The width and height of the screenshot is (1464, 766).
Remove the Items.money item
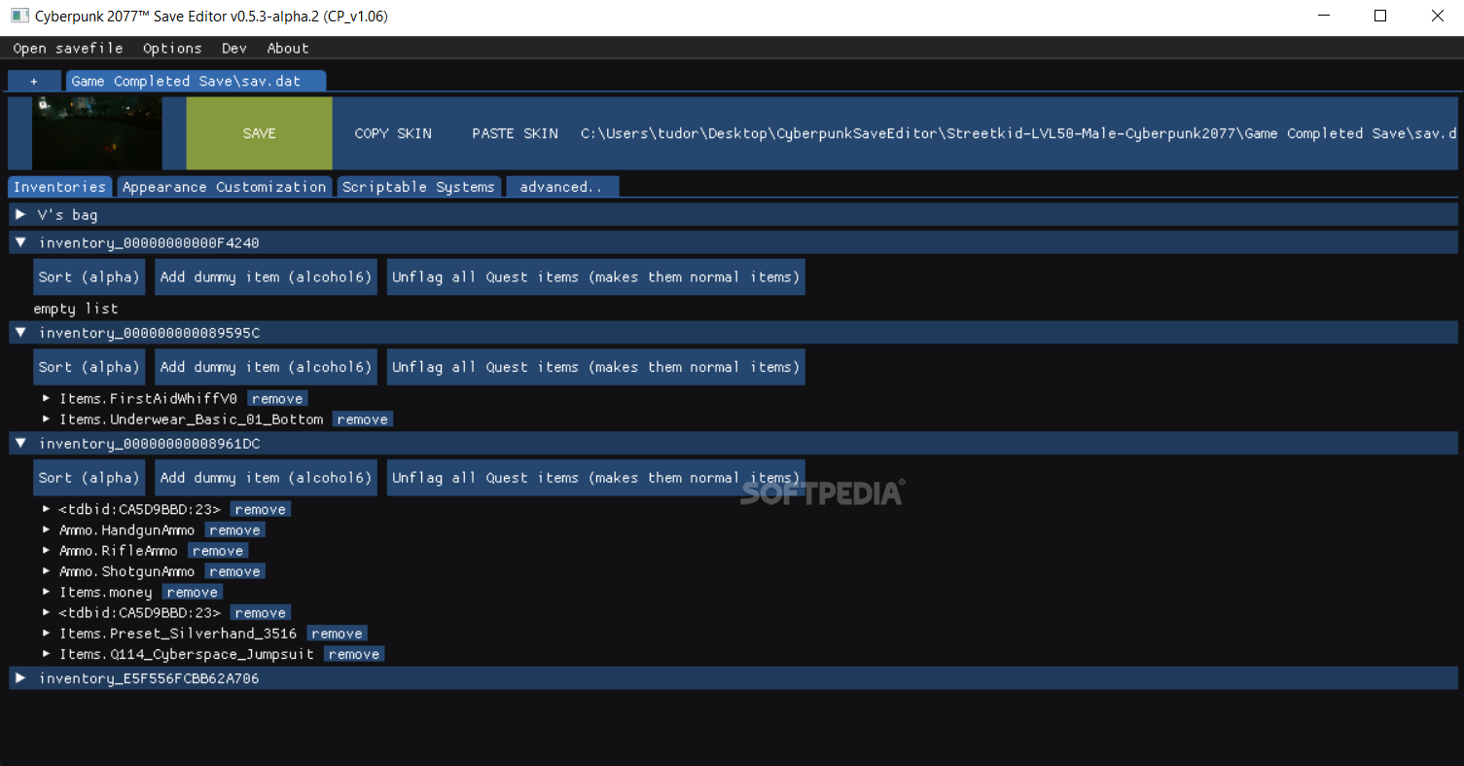click(193, 592)
